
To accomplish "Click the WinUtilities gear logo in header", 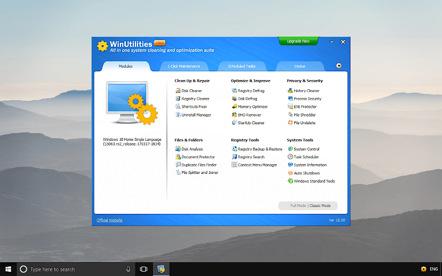I will (103, 46).
